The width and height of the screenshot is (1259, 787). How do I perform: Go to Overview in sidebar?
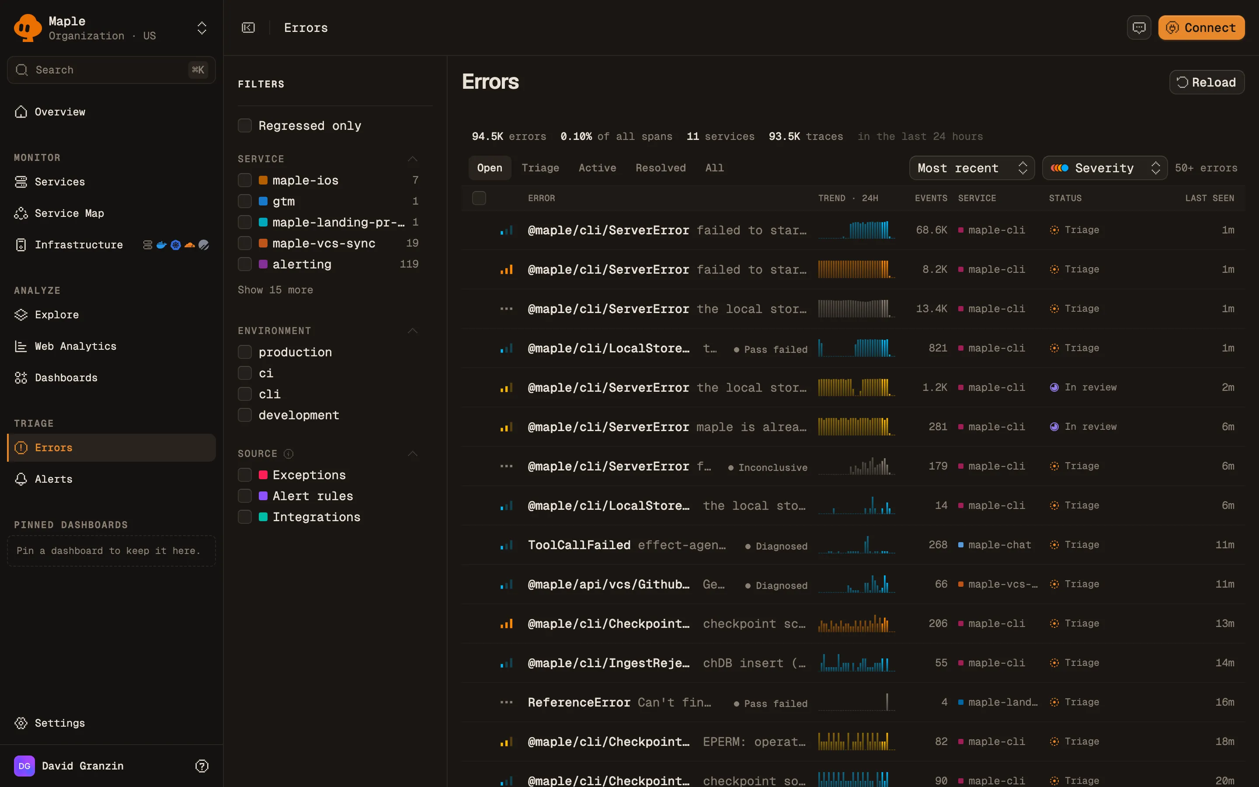point(111,112)
